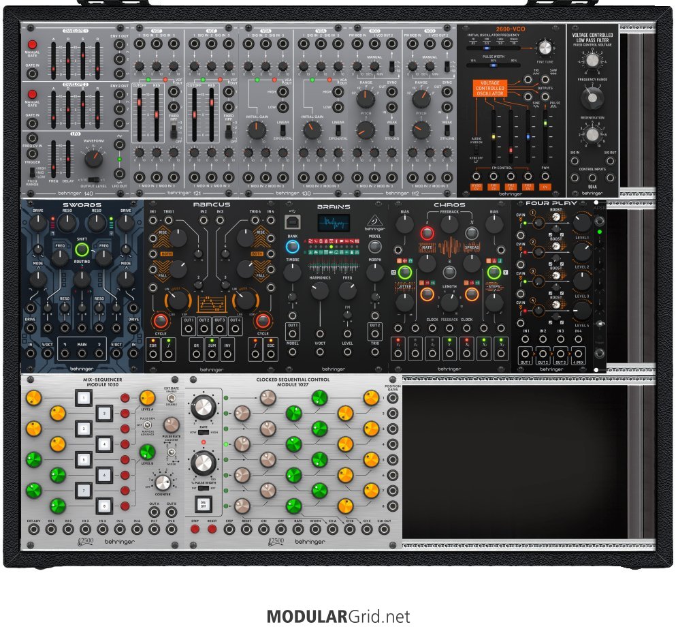Viewport: 678px width, 631px height.
Task: Toggle the Counter/Mixer switch on module 1050
Action: 172,452
